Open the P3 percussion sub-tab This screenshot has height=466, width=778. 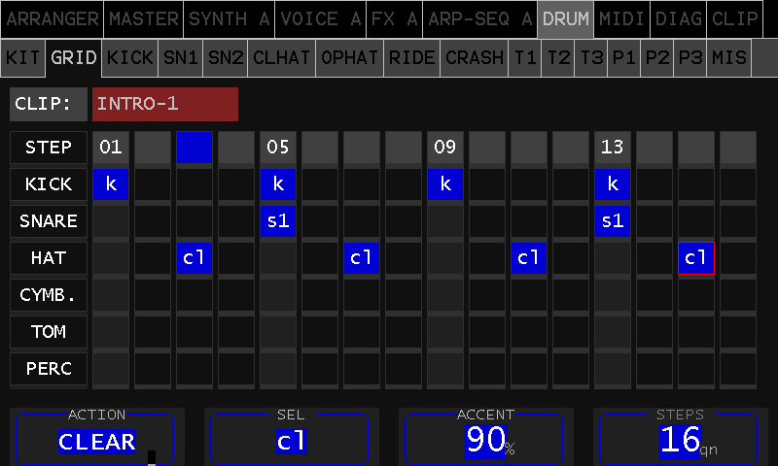point(690,58)
